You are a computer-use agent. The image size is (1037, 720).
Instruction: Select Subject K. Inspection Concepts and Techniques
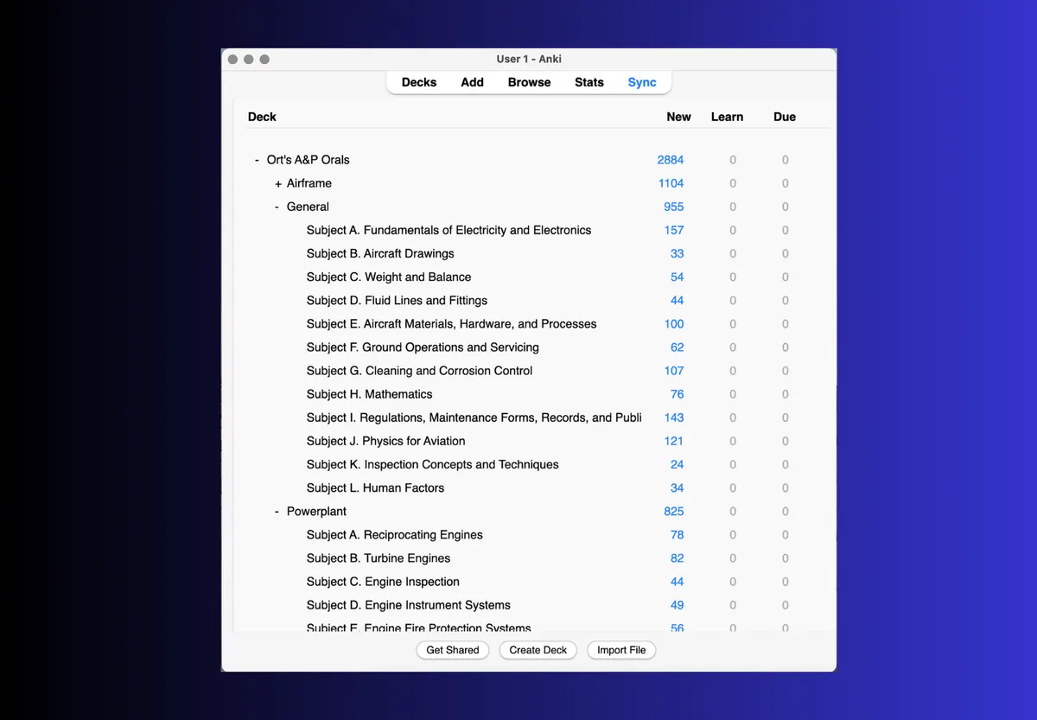[433, 463]
